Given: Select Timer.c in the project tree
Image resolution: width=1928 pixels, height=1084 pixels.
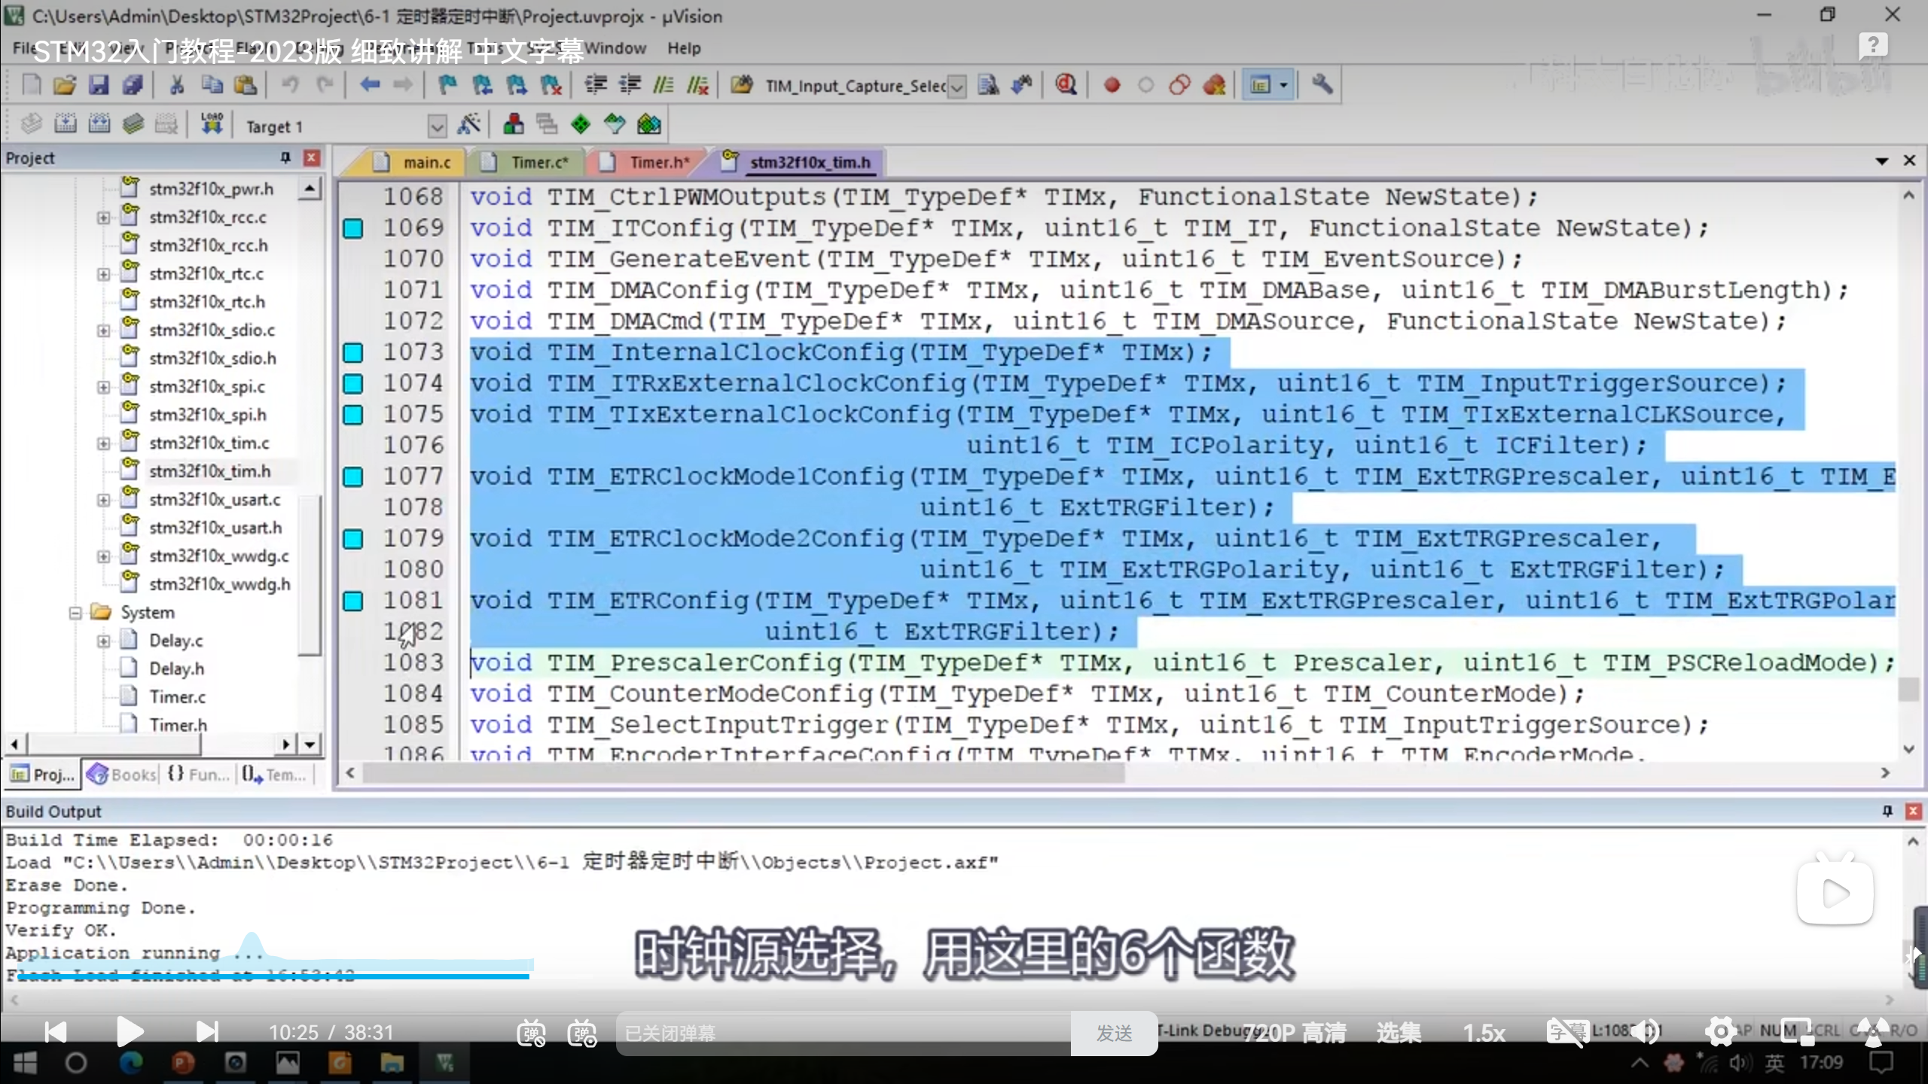Looking at the screenshot, I should [x=177, y=697].
